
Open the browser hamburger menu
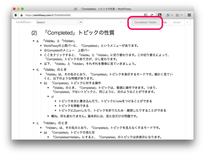[x=189, y=15]
